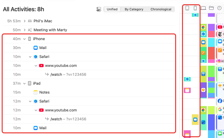224x138 pixels.
Task: Switch to the Chronological tab
Action: (161, 9)
